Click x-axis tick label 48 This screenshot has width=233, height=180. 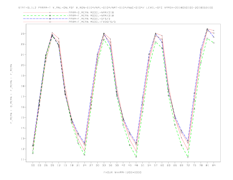pos(136,165)
